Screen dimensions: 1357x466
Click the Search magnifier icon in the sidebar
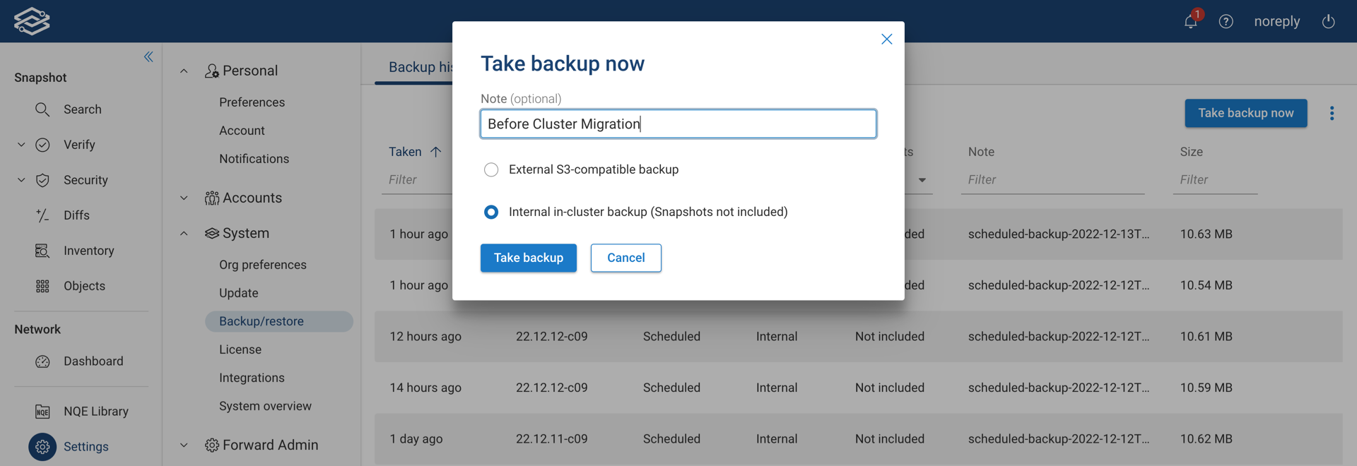point(42,109)
